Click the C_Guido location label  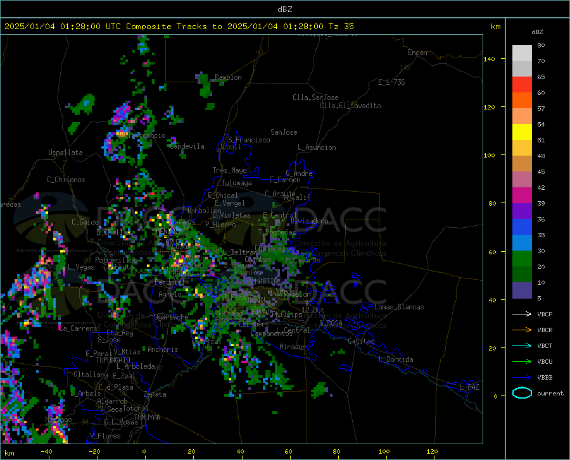pyautogui.click(x=85, y=222)
